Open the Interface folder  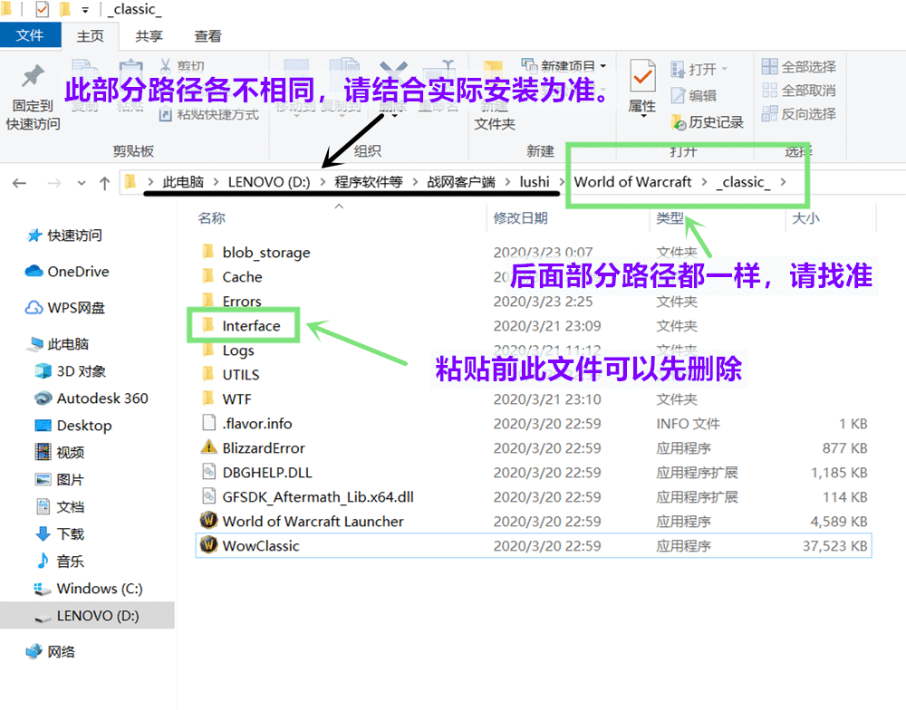point(251,325)
